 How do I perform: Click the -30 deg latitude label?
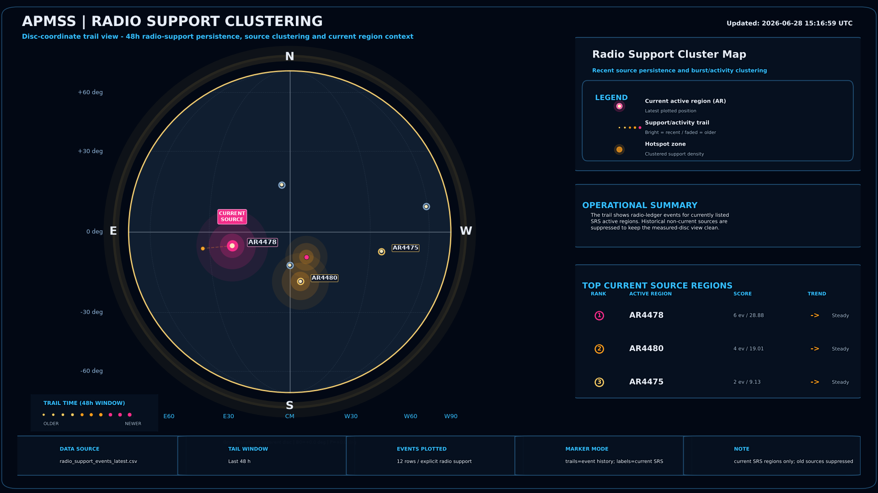[91, 312]
